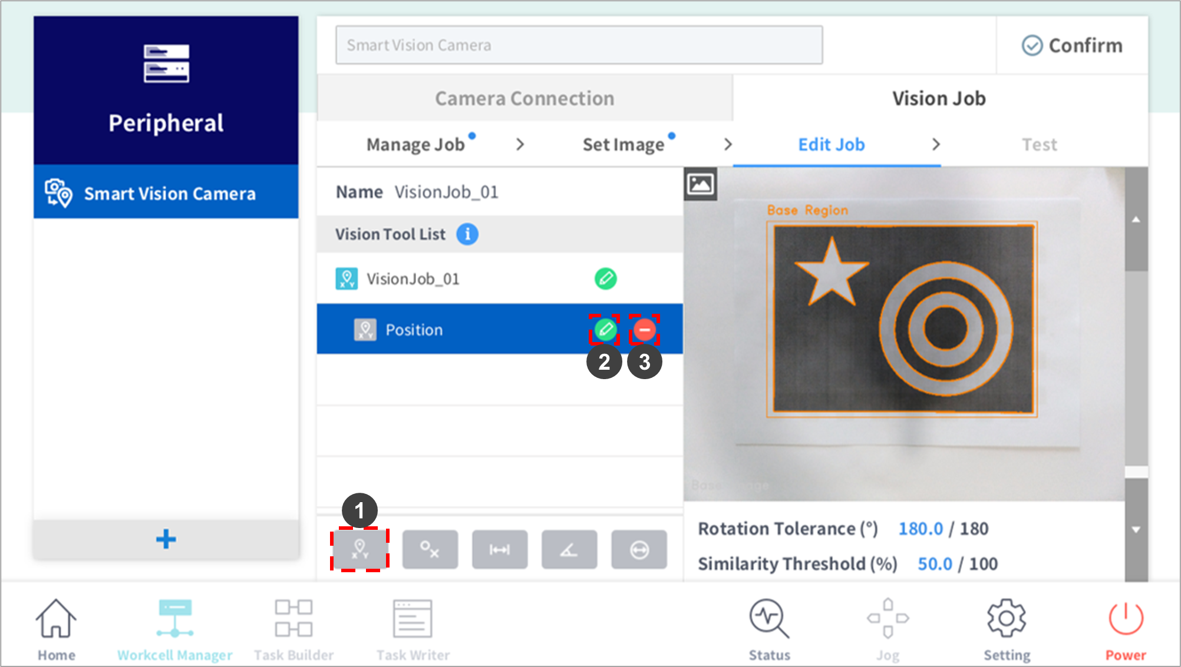Add the presence-check vision tool
The height and width of the screenshot is (667, 1181).
[x=430, y=549]
